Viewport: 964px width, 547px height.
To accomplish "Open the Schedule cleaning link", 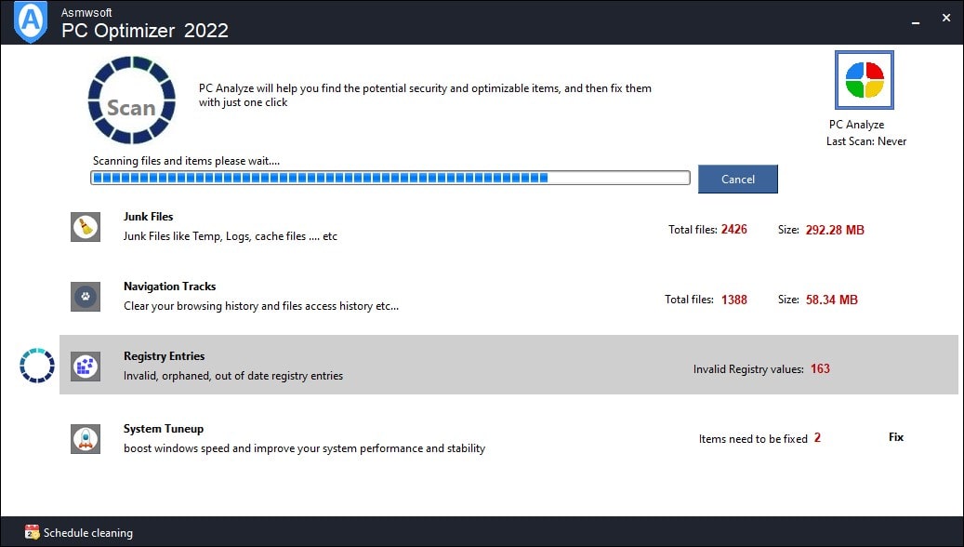I will [x=88, y=533].
